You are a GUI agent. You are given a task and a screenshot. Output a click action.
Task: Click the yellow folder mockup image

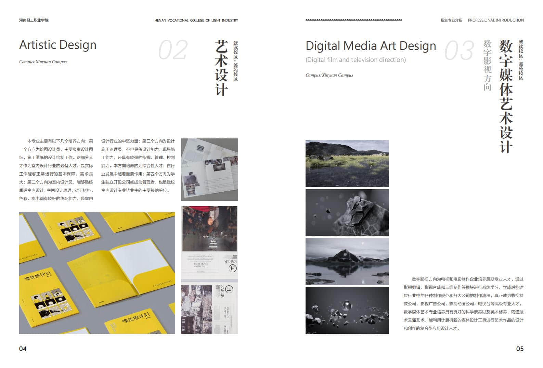coord(97,273)
